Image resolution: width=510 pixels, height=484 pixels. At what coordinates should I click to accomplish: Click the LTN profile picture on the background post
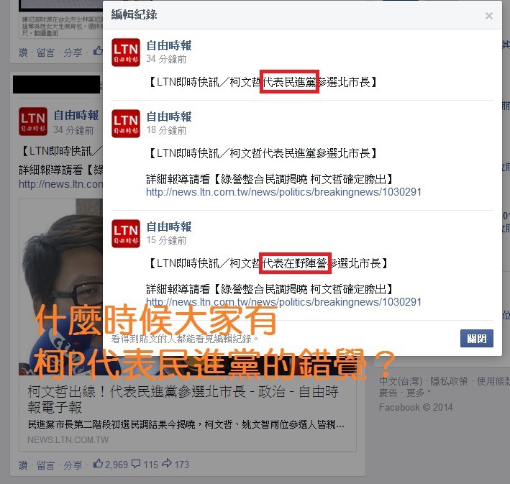33,122
